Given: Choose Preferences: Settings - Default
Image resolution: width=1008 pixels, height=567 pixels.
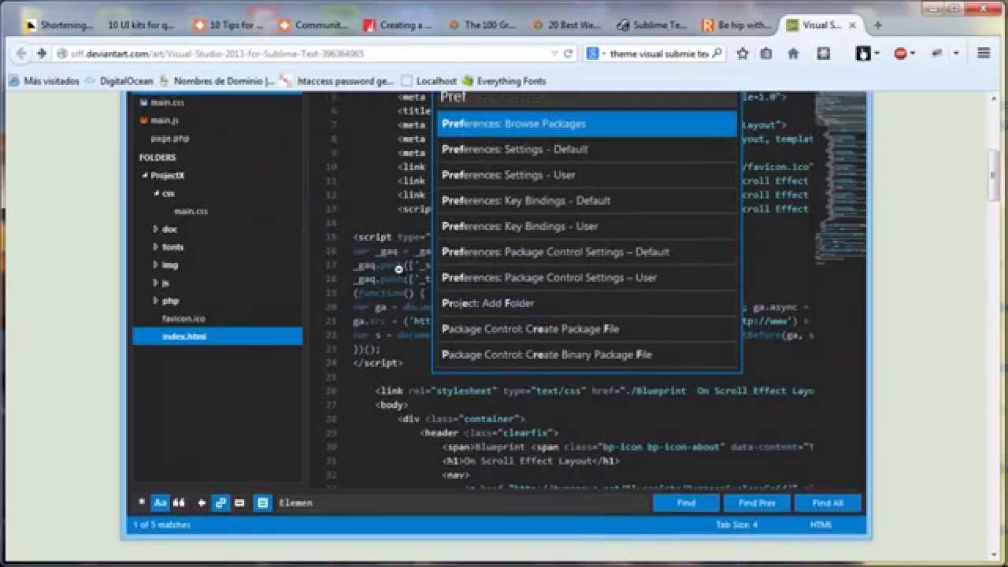Looking at the screenshot, I should pos(587,149).
